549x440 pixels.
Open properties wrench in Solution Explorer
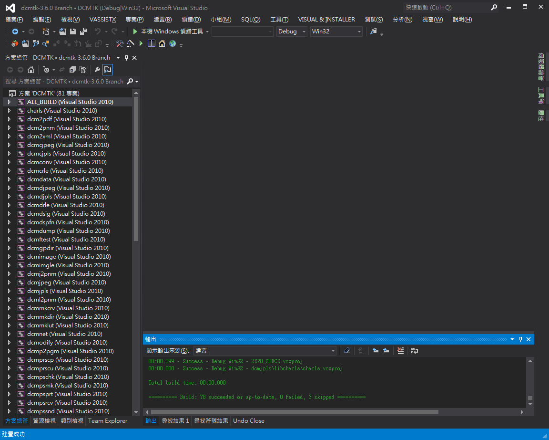click(x=97, y=70)
